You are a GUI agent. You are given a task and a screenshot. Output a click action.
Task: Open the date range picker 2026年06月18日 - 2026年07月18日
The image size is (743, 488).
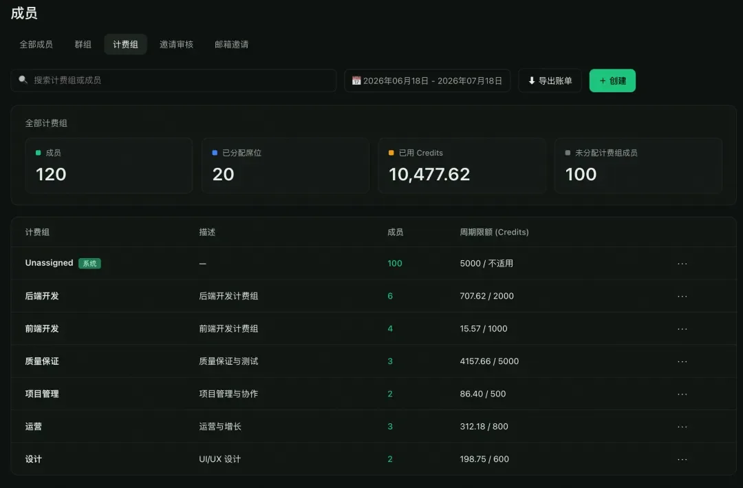pyautogui.click(x=427, y=81)
